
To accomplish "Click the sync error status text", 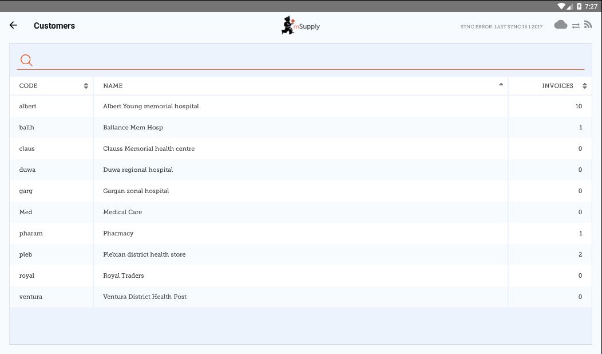I will point(501,26).
